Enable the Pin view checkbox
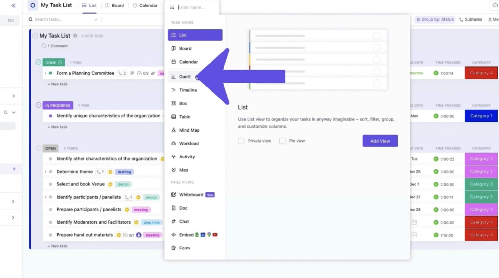 point(282,141)
